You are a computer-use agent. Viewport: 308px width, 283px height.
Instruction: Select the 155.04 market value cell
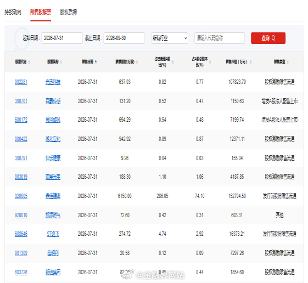237,158
